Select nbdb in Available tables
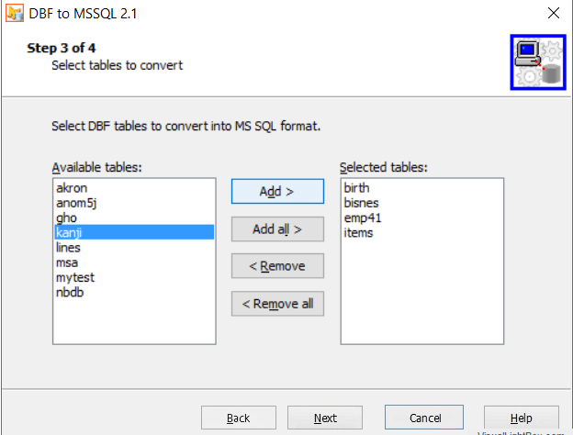 [x=134, y=293]
